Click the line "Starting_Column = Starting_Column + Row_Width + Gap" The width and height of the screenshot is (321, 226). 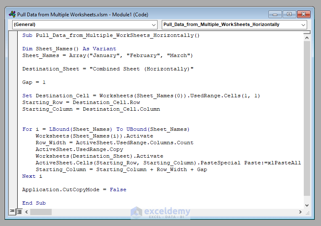coord(121,169)
